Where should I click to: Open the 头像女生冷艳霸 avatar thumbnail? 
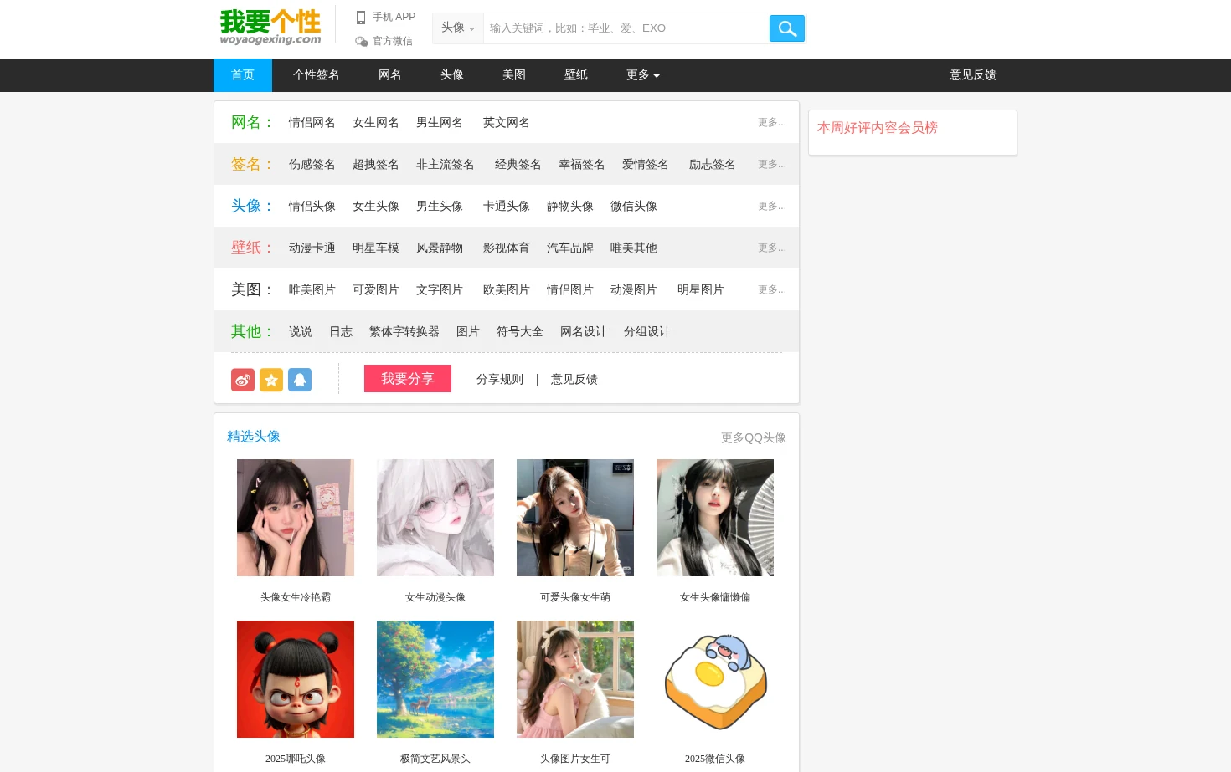tap(296, 518)
